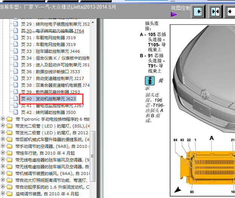
Task: Select 带自动起停系统的 1.6 升柴油发动机 folder
Action: pos(52,187)
